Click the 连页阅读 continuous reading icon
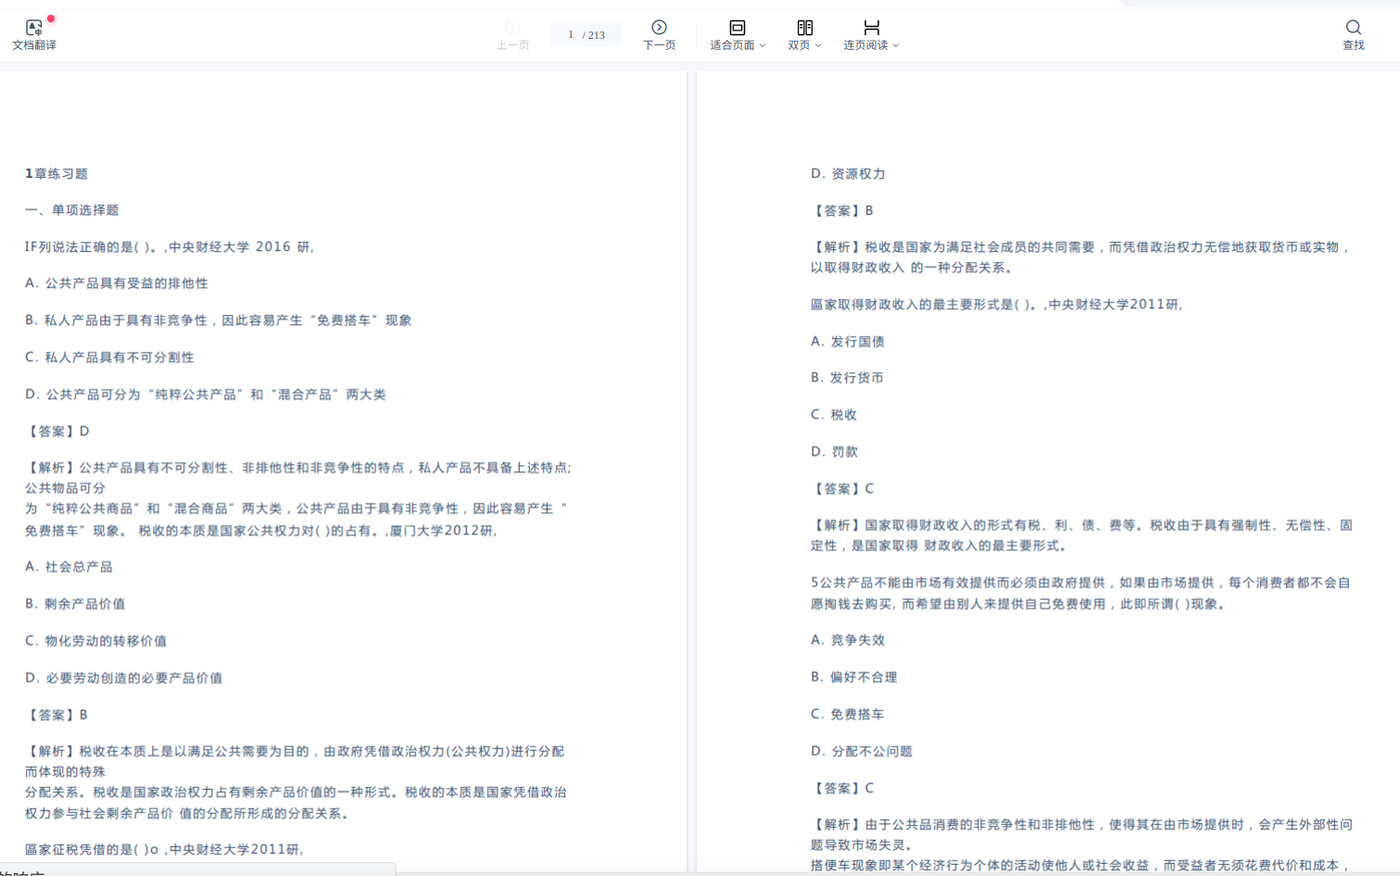 871,28
